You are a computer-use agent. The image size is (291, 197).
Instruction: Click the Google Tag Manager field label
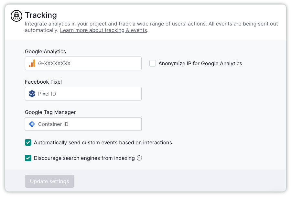50,112
